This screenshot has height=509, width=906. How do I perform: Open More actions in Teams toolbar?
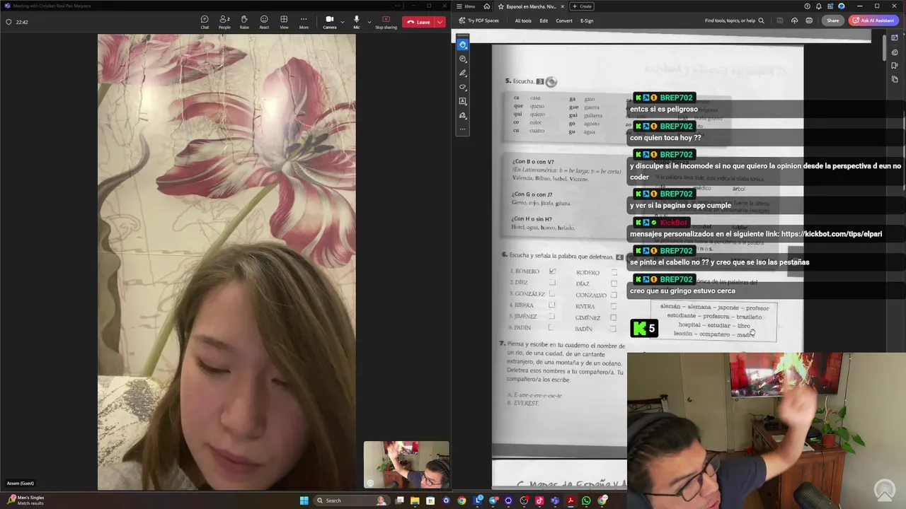click(304, 22)
